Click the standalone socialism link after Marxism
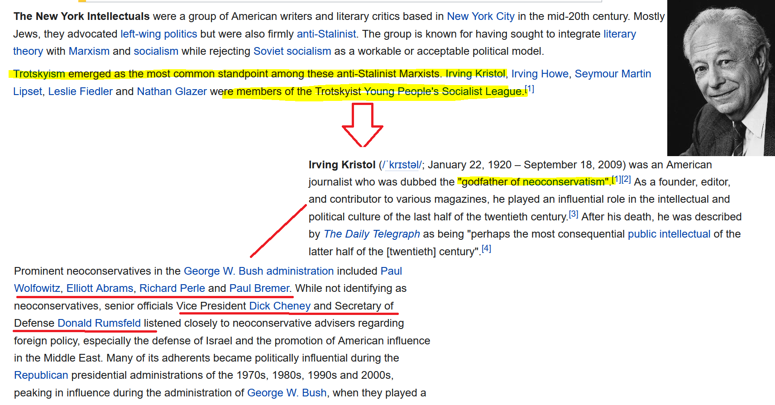 [156, 51]
